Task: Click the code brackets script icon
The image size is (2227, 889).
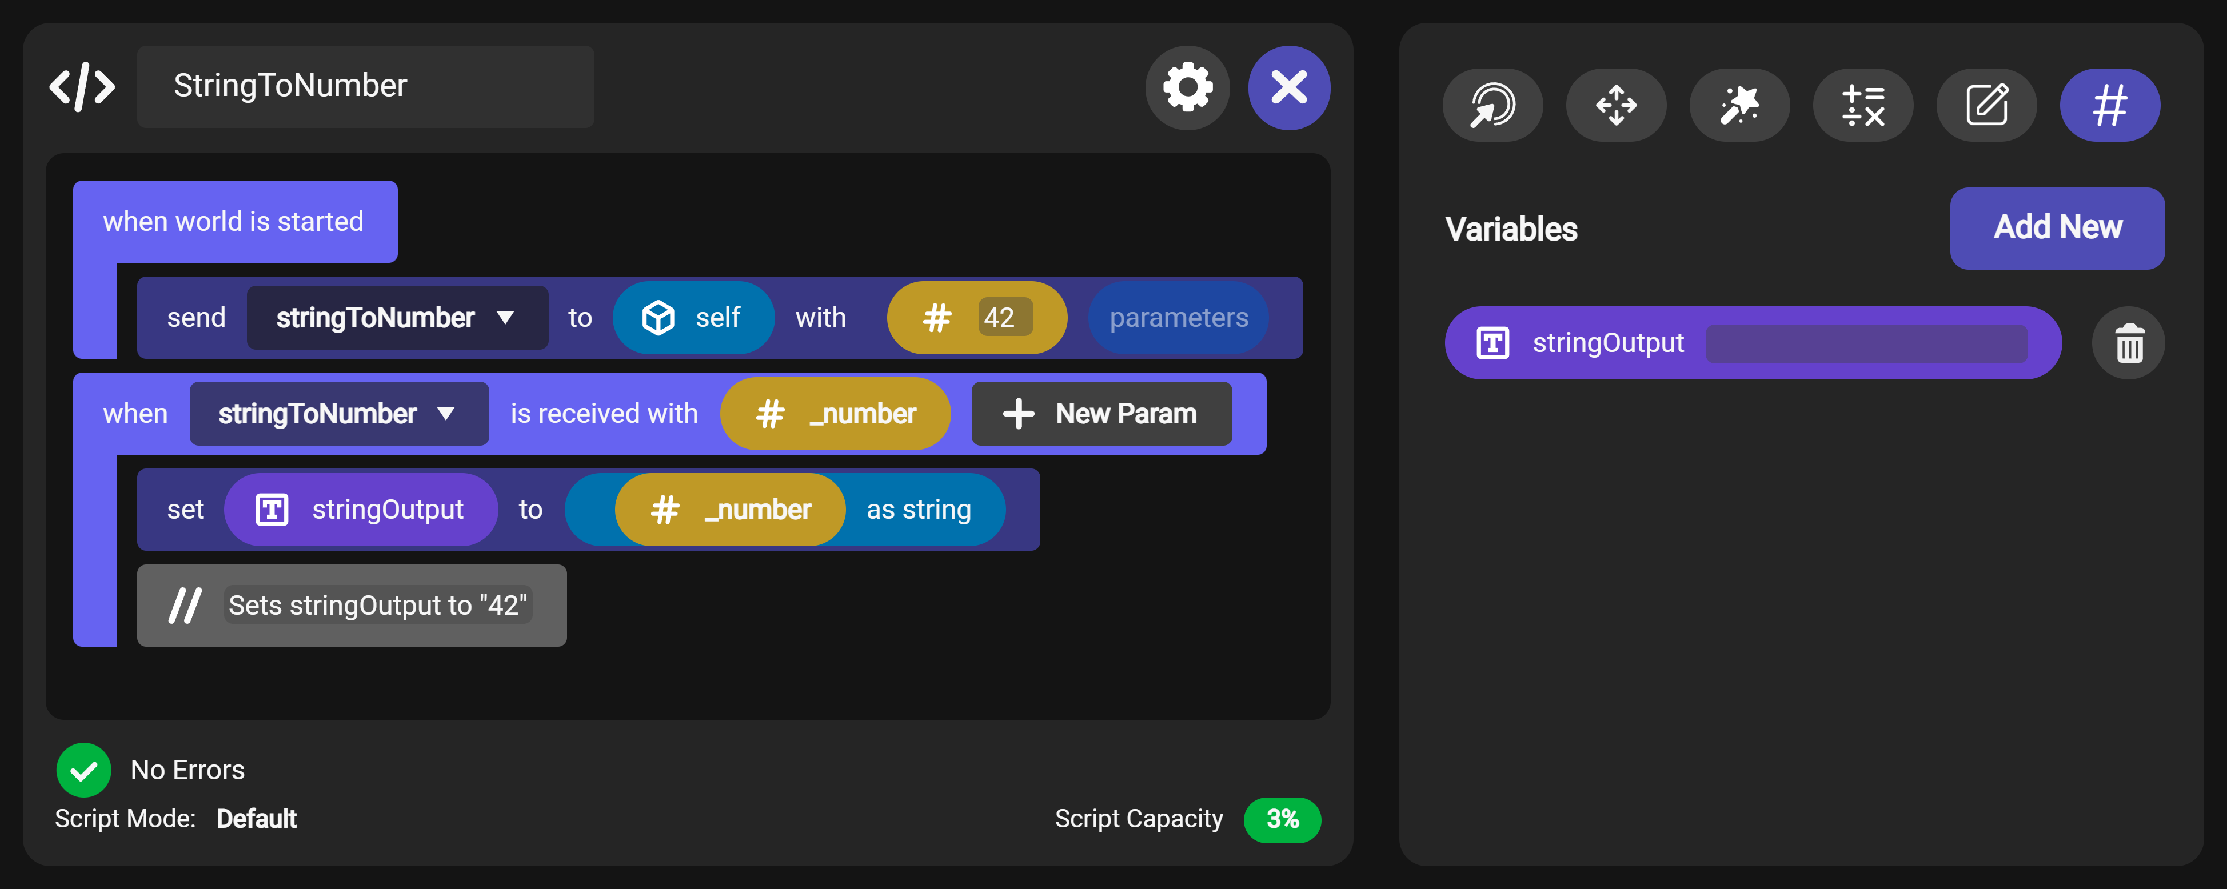Action: [x=82, y=87]
